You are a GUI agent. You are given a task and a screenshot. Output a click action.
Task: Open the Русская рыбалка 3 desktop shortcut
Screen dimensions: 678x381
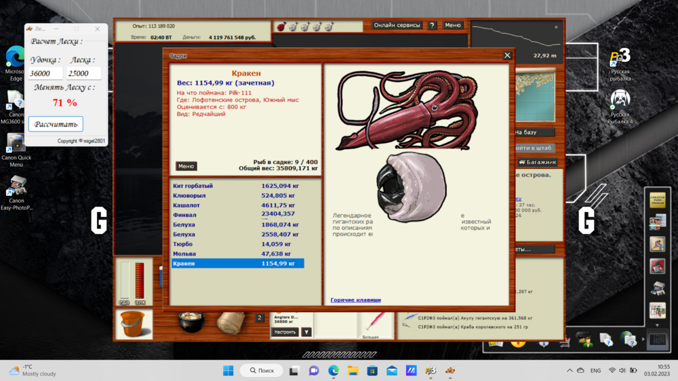click(620, 64)
